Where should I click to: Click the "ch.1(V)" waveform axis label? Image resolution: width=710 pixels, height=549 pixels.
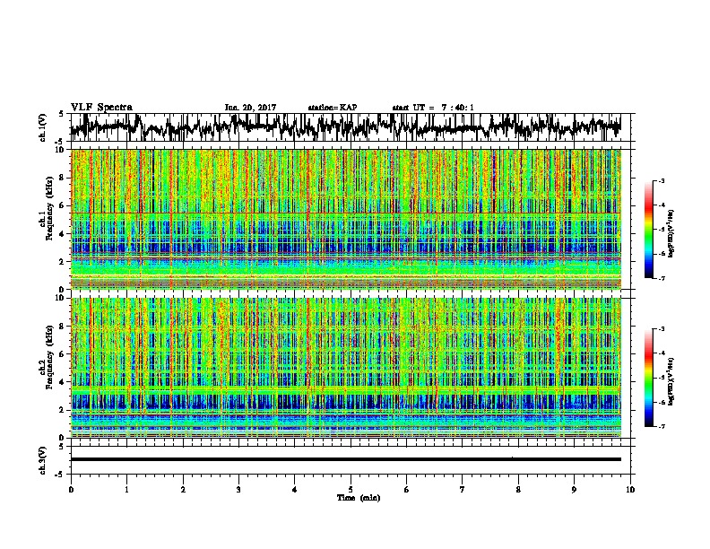click(x=43, y=127)
